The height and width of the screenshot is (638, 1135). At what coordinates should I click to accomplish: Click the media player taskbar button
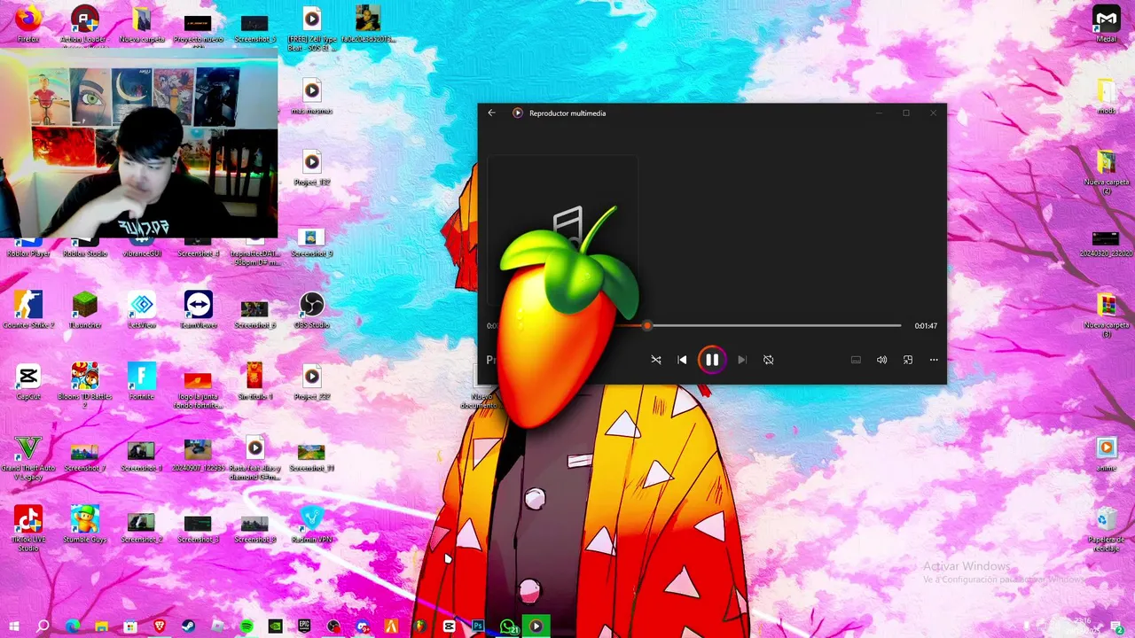coord(536,626)
